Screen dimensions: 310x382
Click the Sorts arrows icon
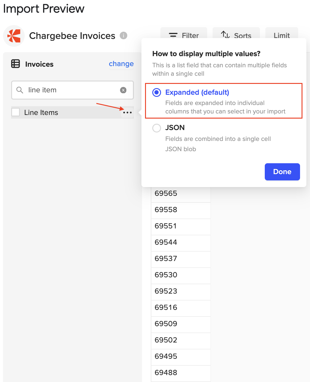pyautogui.click(x=225, y=35)
